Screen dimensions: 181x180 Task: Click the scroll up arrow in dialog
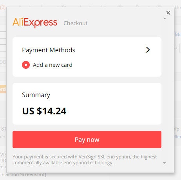point(165,18)
